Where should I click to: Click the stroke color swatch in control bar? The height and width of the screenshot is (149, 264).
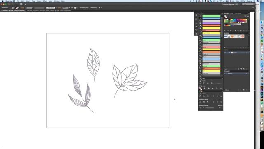coord(16,8)
